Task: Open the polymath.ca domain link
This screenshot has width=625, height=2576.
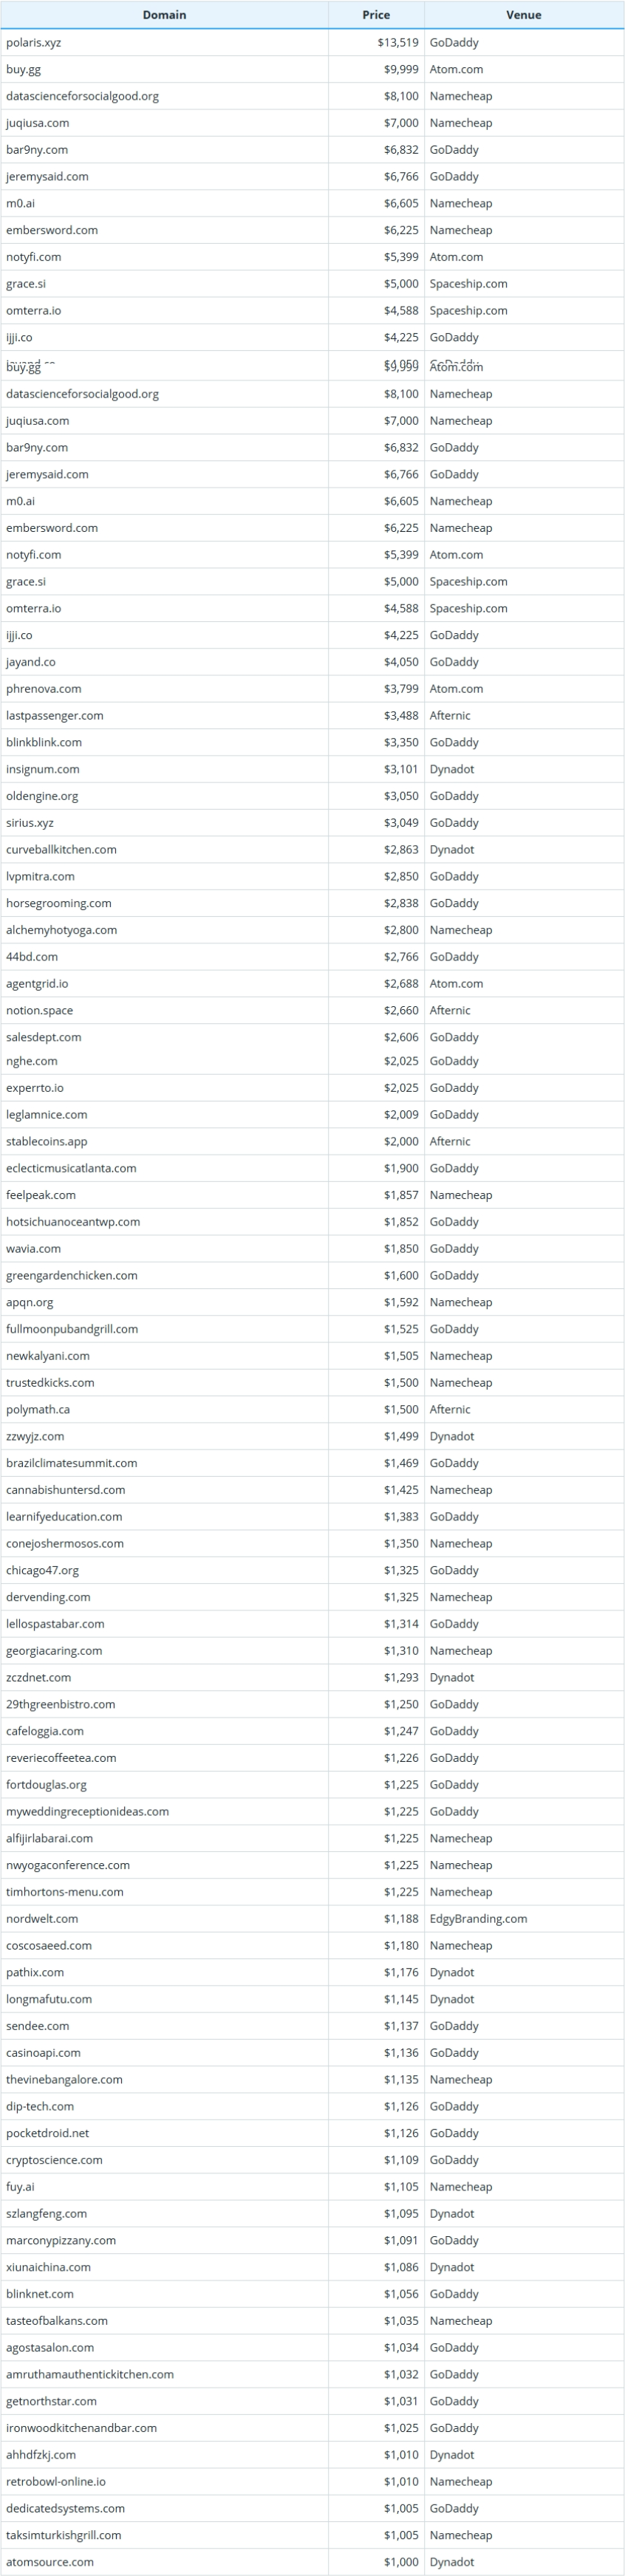Action: (x=38, y=1410)
